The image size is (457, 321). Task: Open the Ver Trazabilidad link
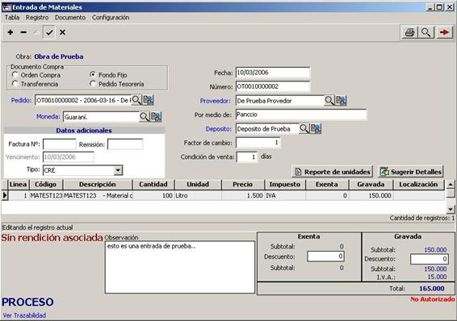24,315
